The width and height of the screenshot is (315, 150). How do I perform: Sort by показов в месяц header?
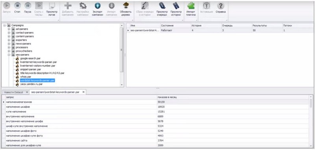(x=233, y=97)
